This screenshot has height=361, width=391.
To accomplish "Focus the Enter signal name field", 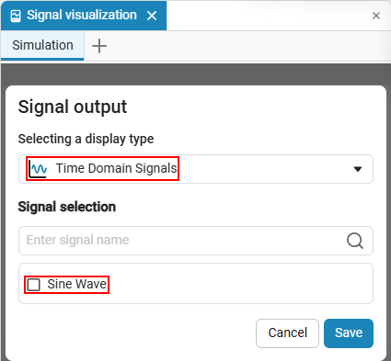I will (x=181, y=241).
